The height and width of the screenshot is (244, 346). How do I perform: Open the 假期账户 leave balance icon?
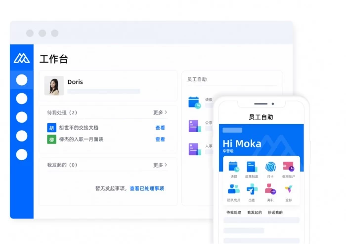tap(289, 167)
